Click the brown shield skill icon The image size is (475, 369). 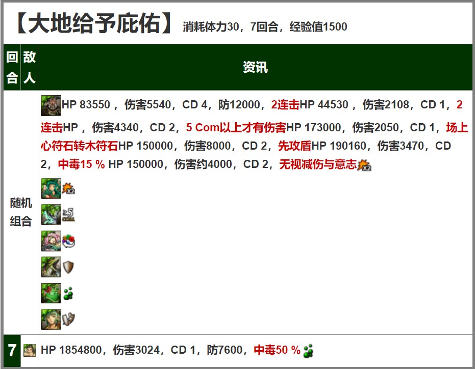pyautogui.click(x=68, y=267)
